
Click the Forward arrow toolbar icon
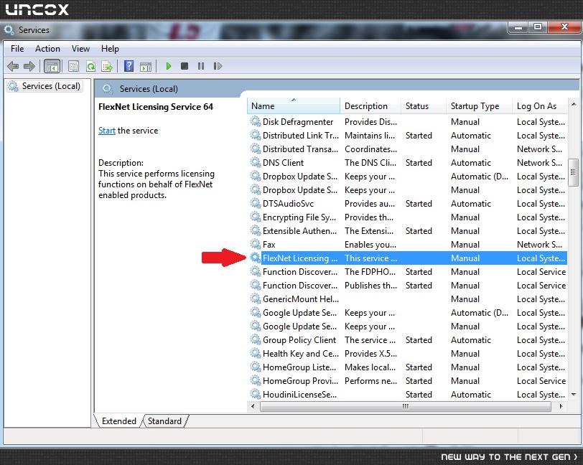tap(29, 67)
